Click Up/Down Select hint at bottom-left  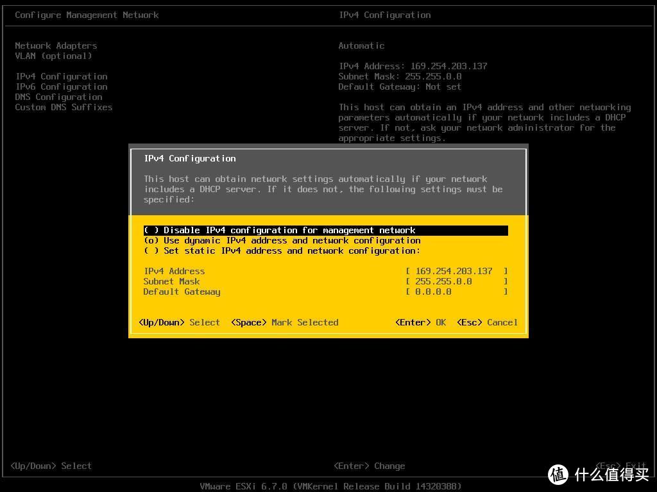click(x=51, y=466)
